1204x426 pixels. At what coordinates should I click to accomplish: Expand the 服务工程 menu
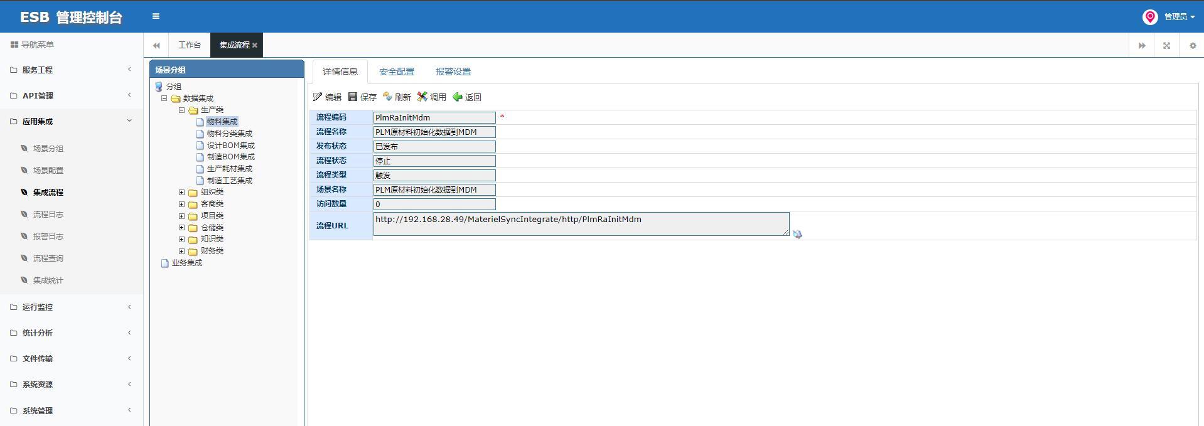click(72, 70)
